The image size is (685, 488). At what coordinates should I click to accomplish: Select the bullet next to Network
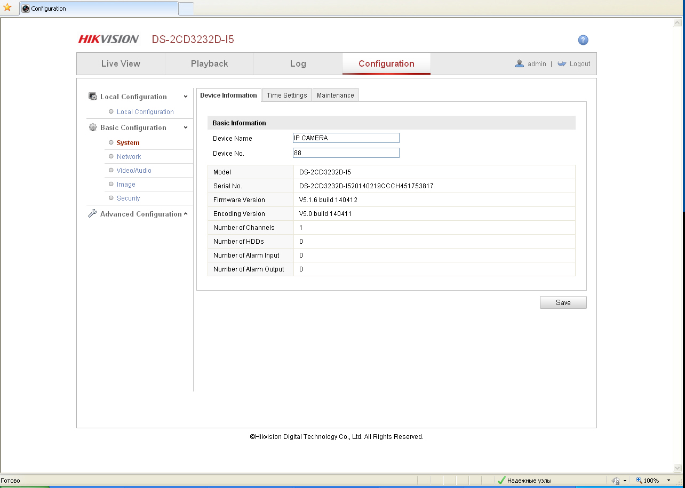(x=111, y=156)
